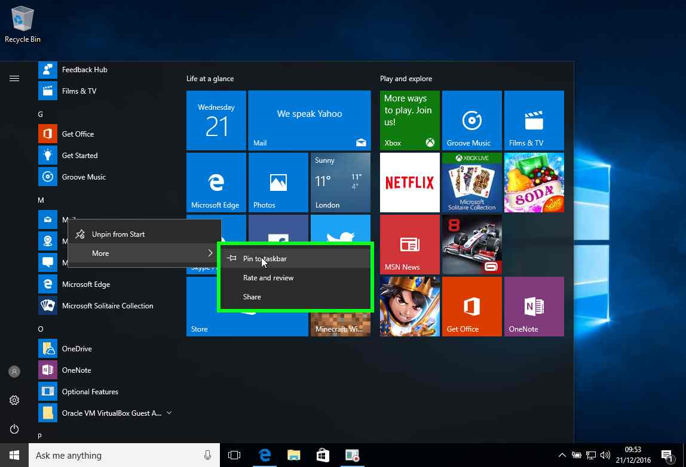686x467 pixels.
Task: Click the Microsoft Edge tile
Action: 216,183
